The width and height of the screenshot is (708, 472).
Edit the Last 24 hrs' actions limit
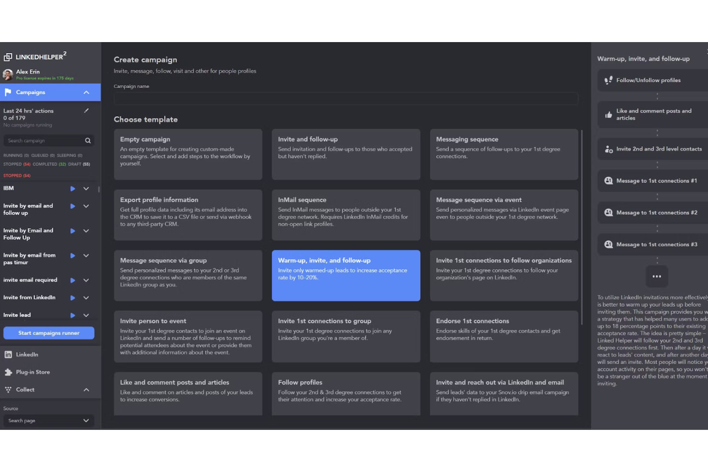(87, 110)
